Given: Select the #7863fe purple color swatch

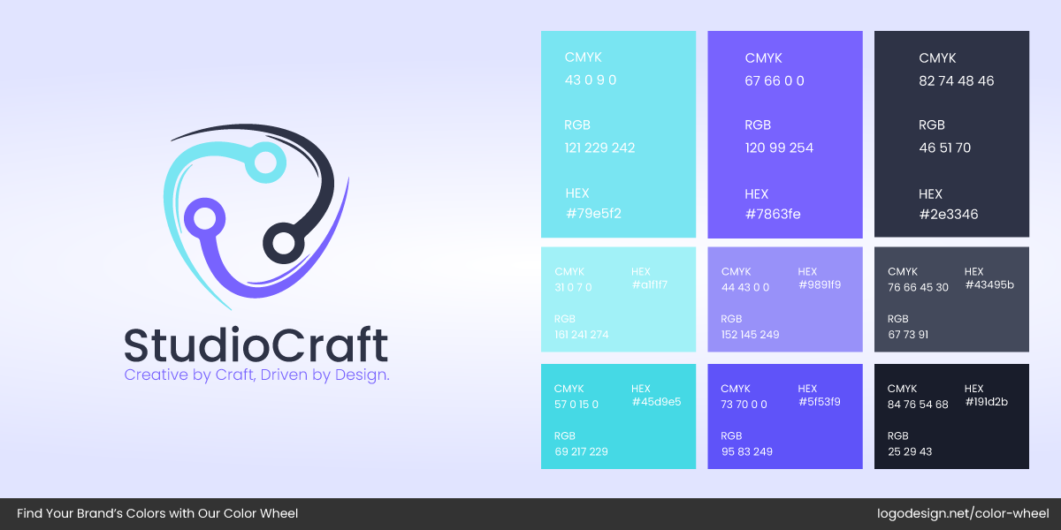Looking at the screenshot, I should click(785, 134).
